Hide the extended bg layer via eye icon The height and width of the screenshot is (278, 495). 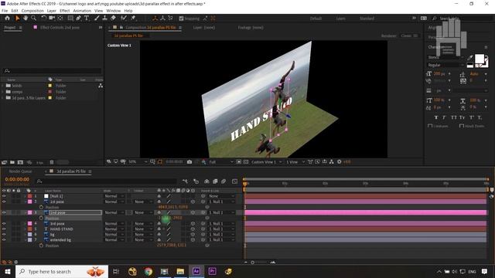[x=4, y=240]
